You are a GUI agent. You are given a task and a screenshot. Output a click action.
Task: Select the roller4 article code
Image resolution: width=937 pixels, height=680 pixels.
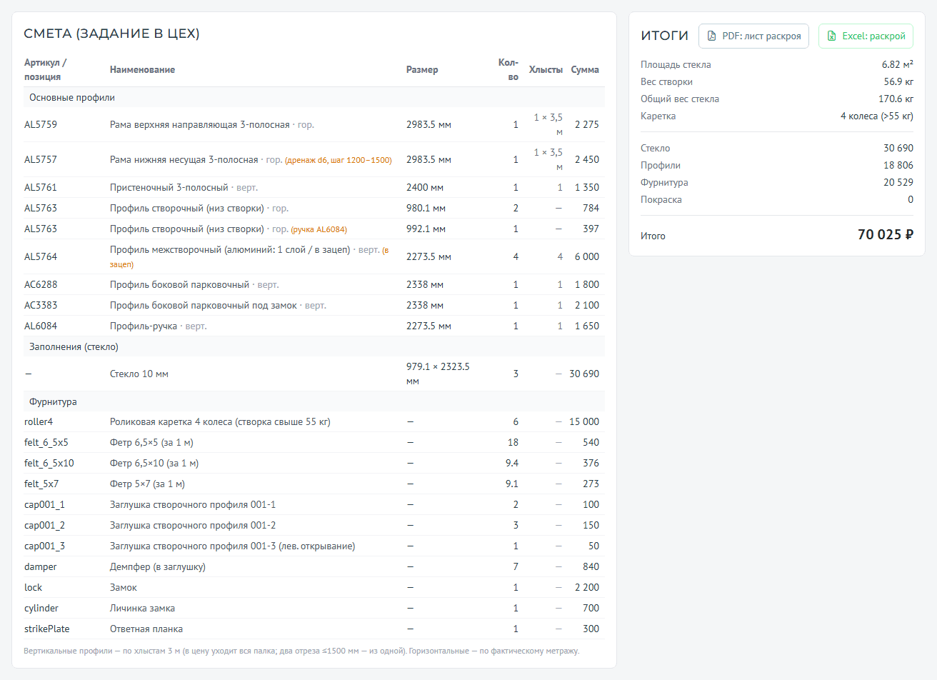(x=39, y=421)
